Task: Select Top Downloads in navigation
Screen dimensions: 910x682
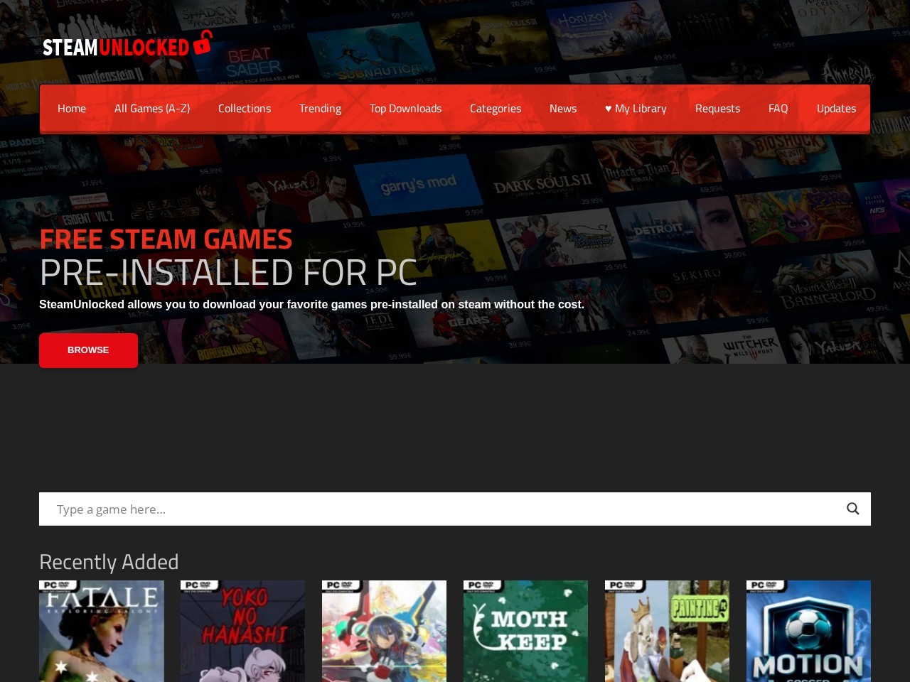Action: coord(405,109)
